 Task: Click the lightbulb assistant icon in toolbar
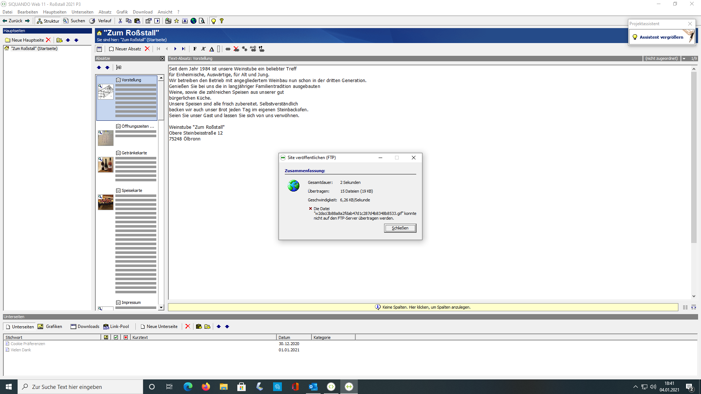[214, 21]
